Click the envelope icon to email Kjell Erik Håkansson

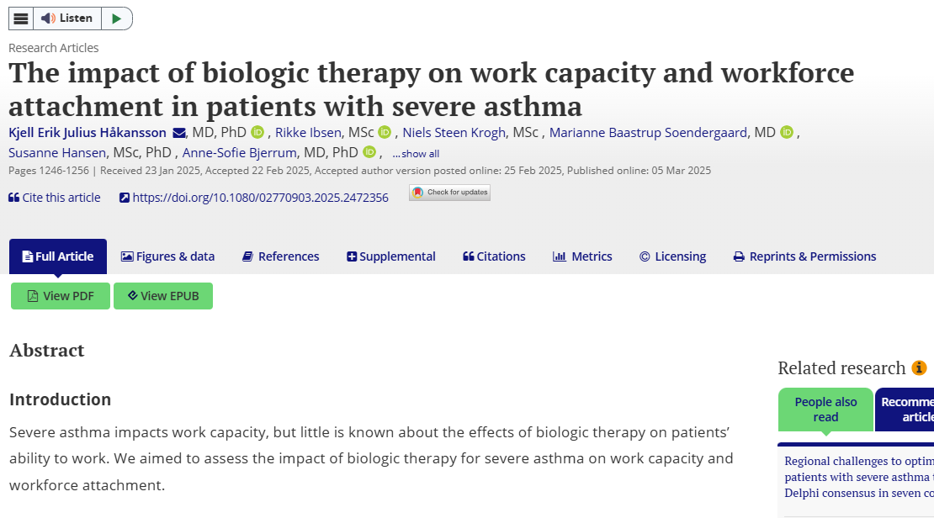coord(179,133)
